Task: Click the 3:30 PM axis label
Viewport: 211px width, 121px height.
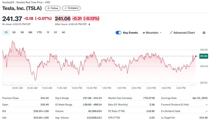Action: coord(181,88)
